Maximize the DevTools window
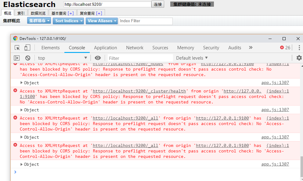The image size is (303, 181). click(x=284, y=39)
